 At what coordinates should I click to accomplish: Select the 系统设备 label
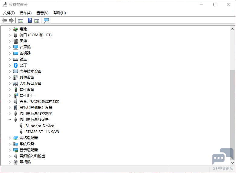pos(27,144)
